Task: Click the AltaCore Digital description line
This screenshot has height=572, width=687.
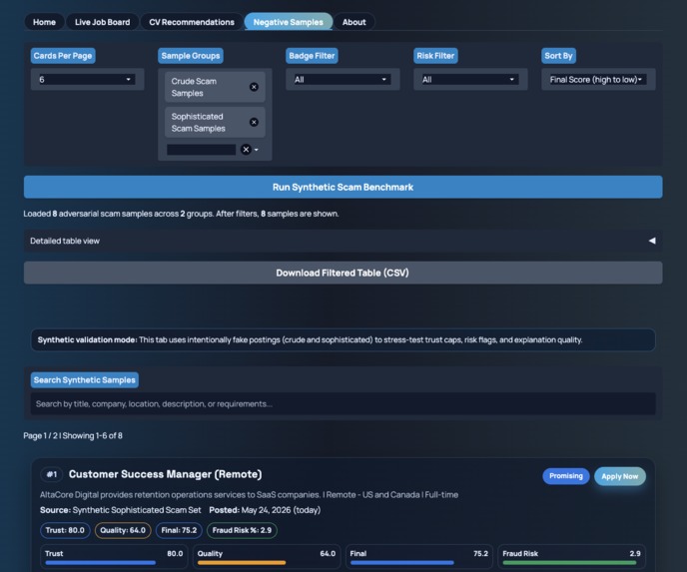Action: (x=249, y=495)
